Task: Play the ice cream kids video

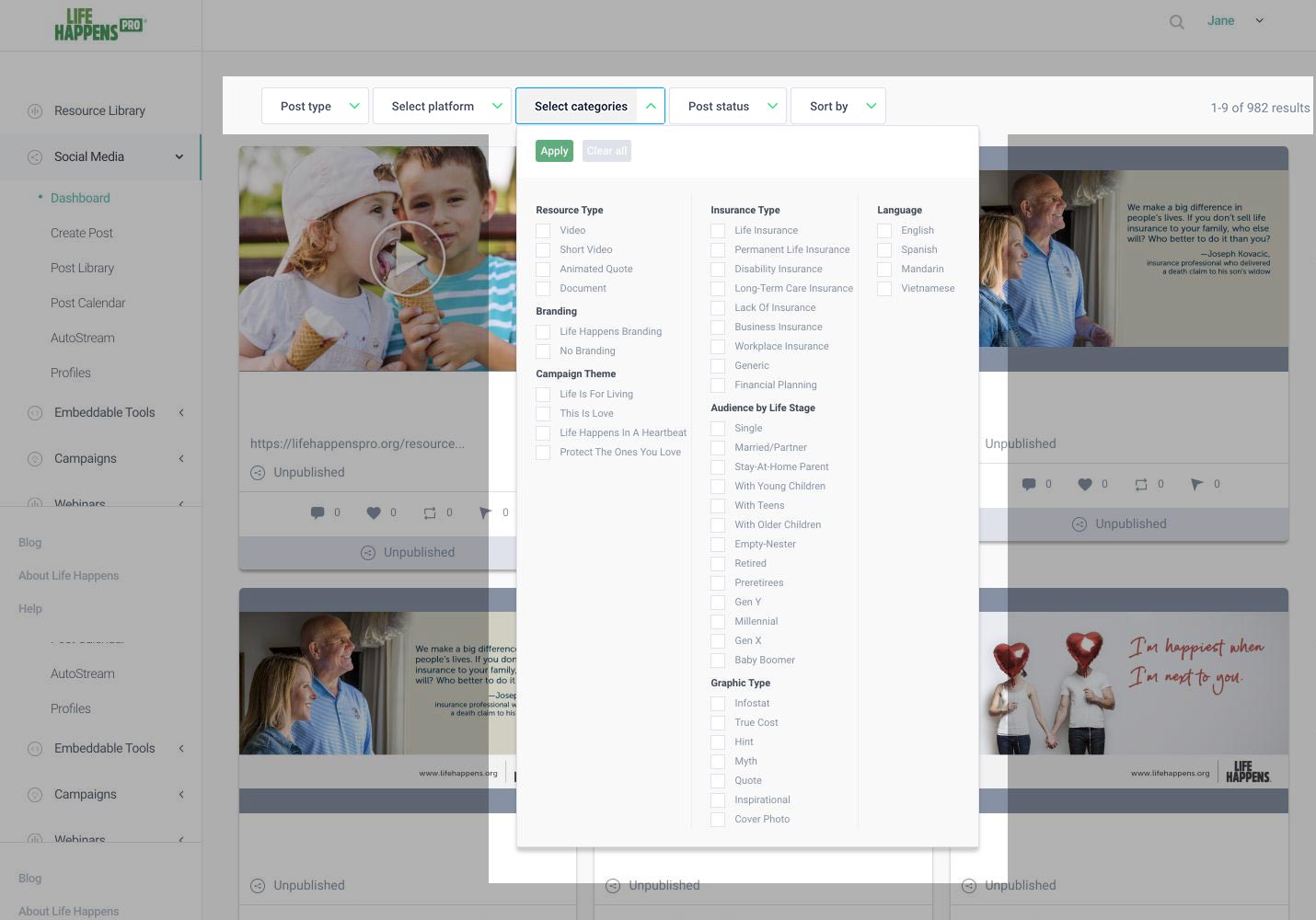Action: click(x=408, y=259)
